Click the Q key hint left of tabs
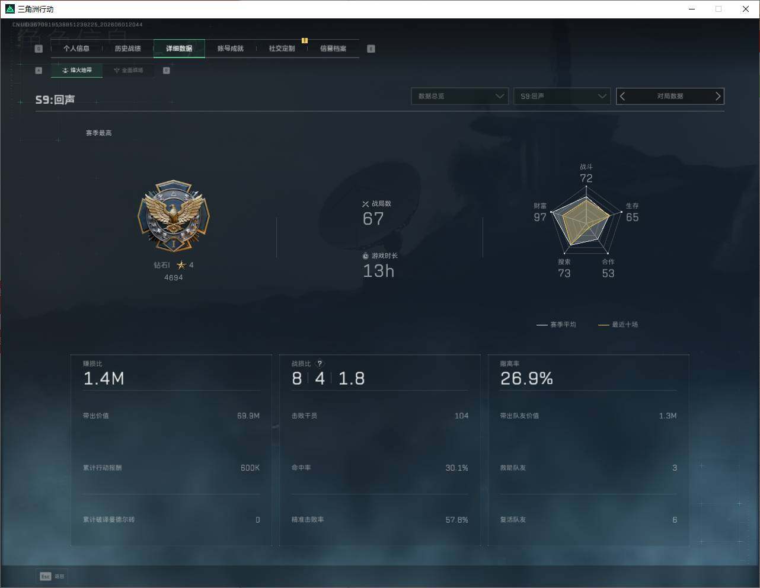The width and height of the screenshot is (760, 588). pyautogui.click(x=39, y=49)
